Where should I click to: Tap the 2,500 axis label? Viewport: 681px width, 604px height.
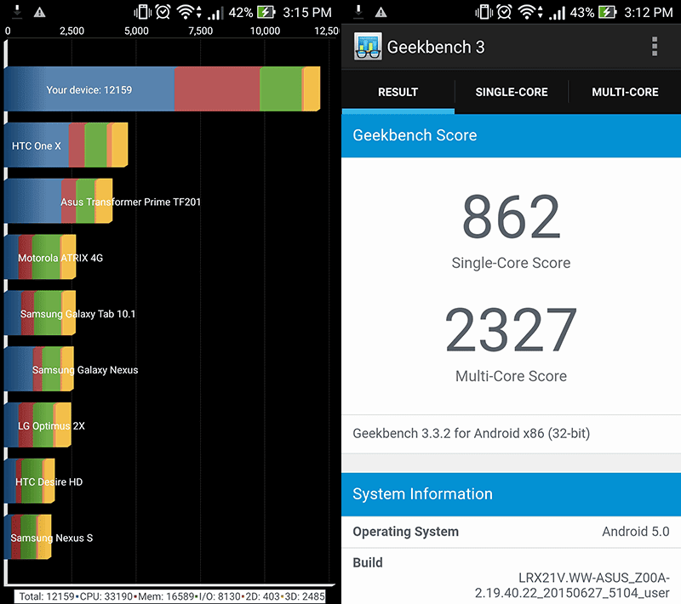tap(72, 31)
